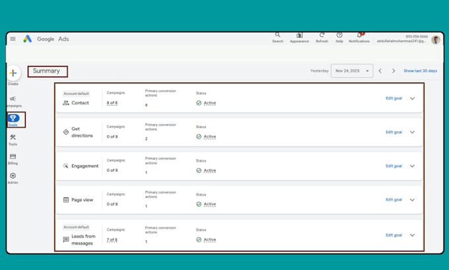Open the Help icon
The image size is (449, 270).
pos(339,35)
